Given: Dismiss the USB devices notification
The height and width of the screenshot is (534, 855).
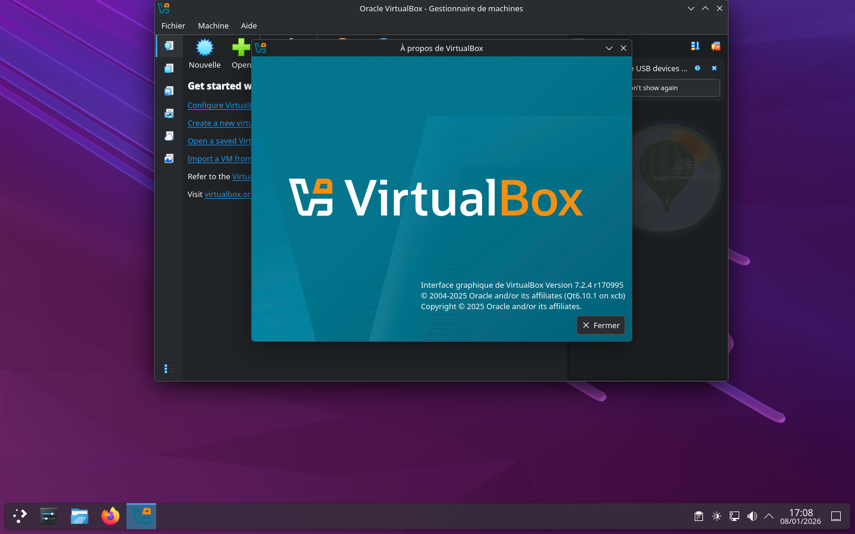Looking at the screenshot, I should 714,68.
